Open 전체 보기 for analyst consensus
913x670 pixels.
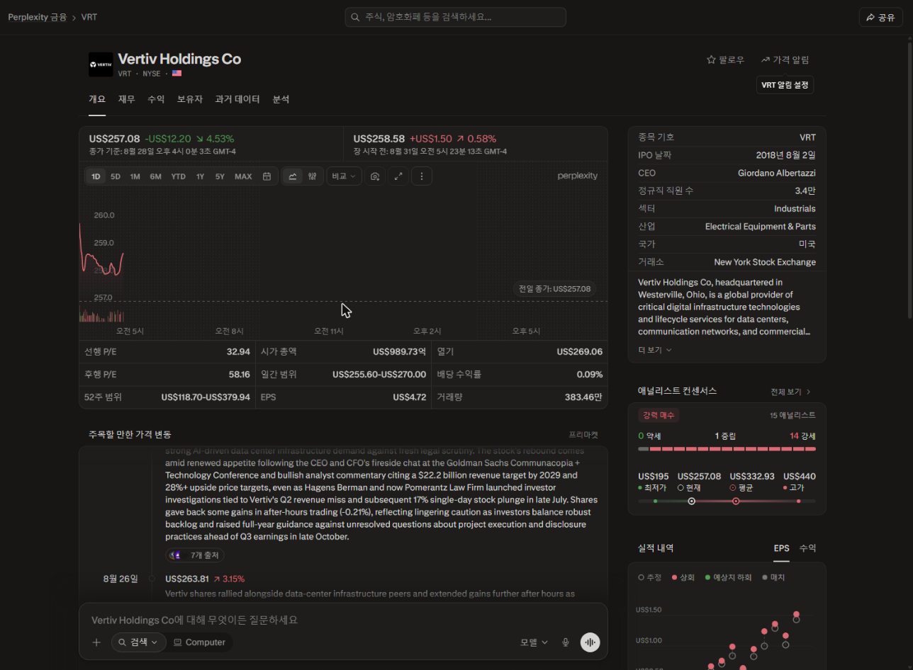coord(791,392)
